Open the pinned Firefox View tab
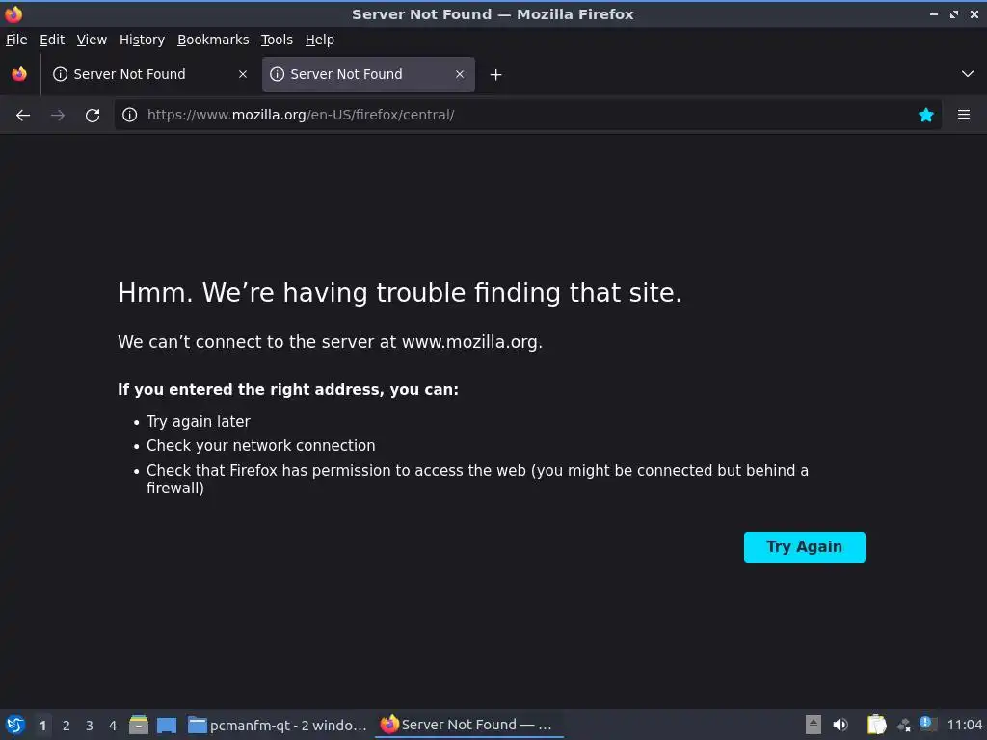The image size is (987, 740). [19, 74]
